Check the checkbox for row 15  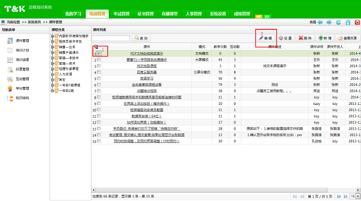click(x=99, y=141)
